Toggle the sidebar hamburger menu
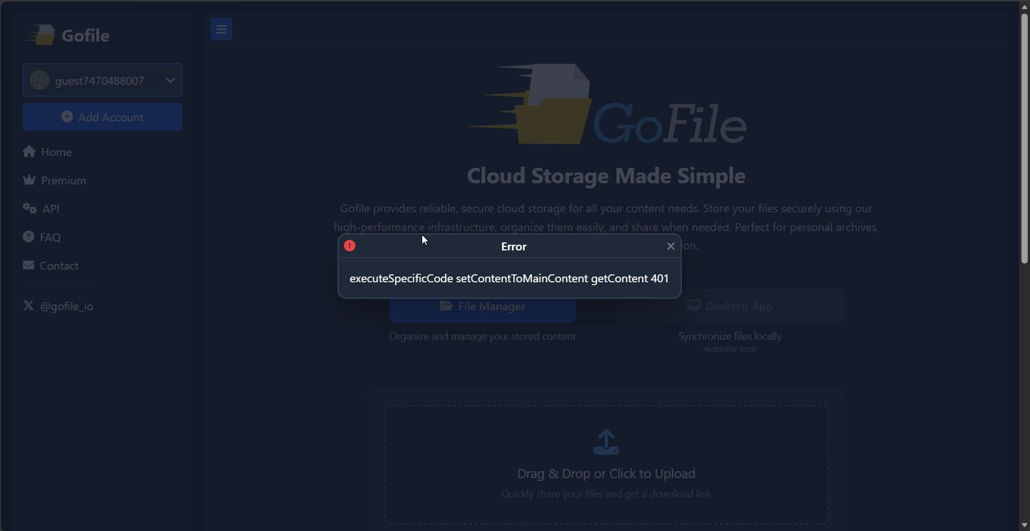Screen dimensions: 1030x531 tap(221, 29)
